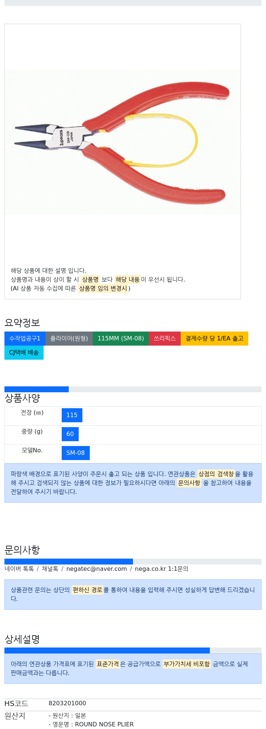
Task: Click the SM-08 model number badge
Action: pos(76,453)
